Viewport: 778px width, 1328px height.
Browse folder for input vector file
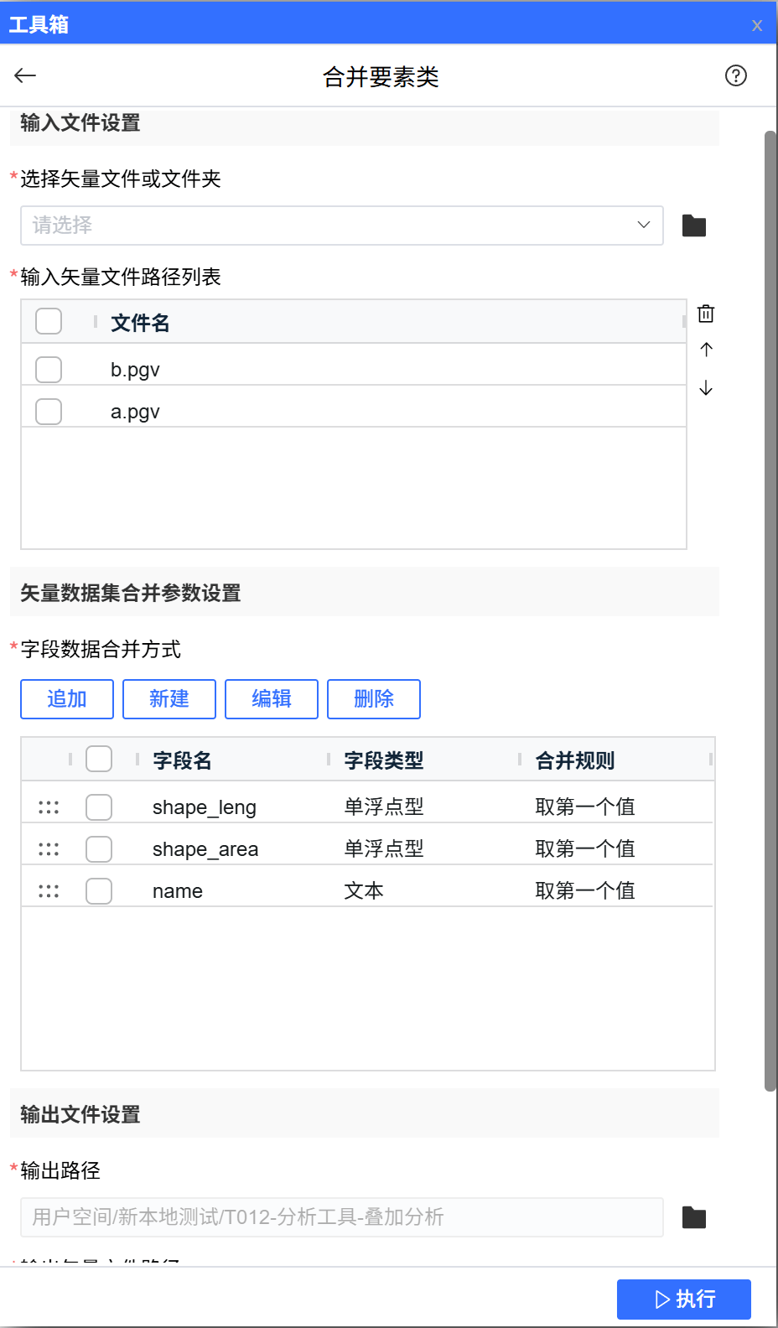point(693,226)
